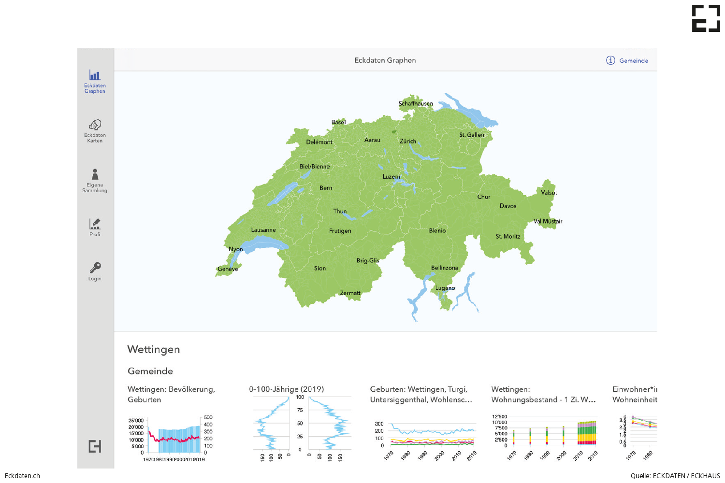Open Eigene Sammlung person icon

click(95, 174)
